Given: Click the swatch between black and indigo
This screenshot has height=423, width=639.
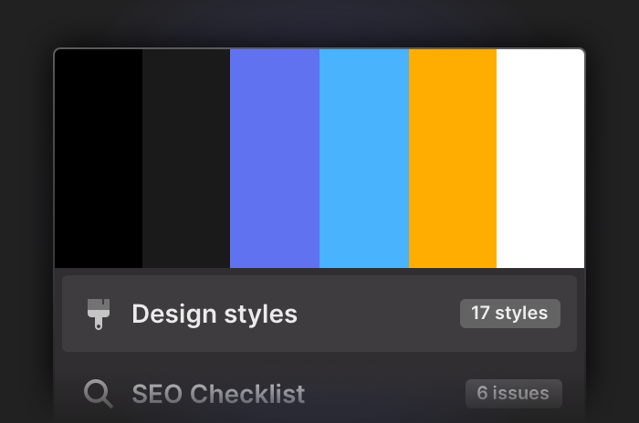Looking at the screenshot, I should coord(186,159).
